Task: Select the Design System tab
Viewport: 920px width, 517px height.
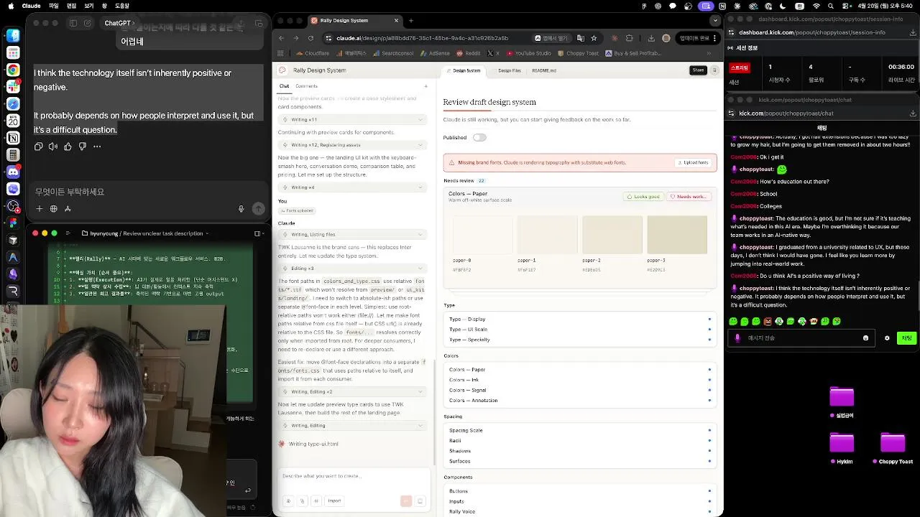Action: [463, 70]
